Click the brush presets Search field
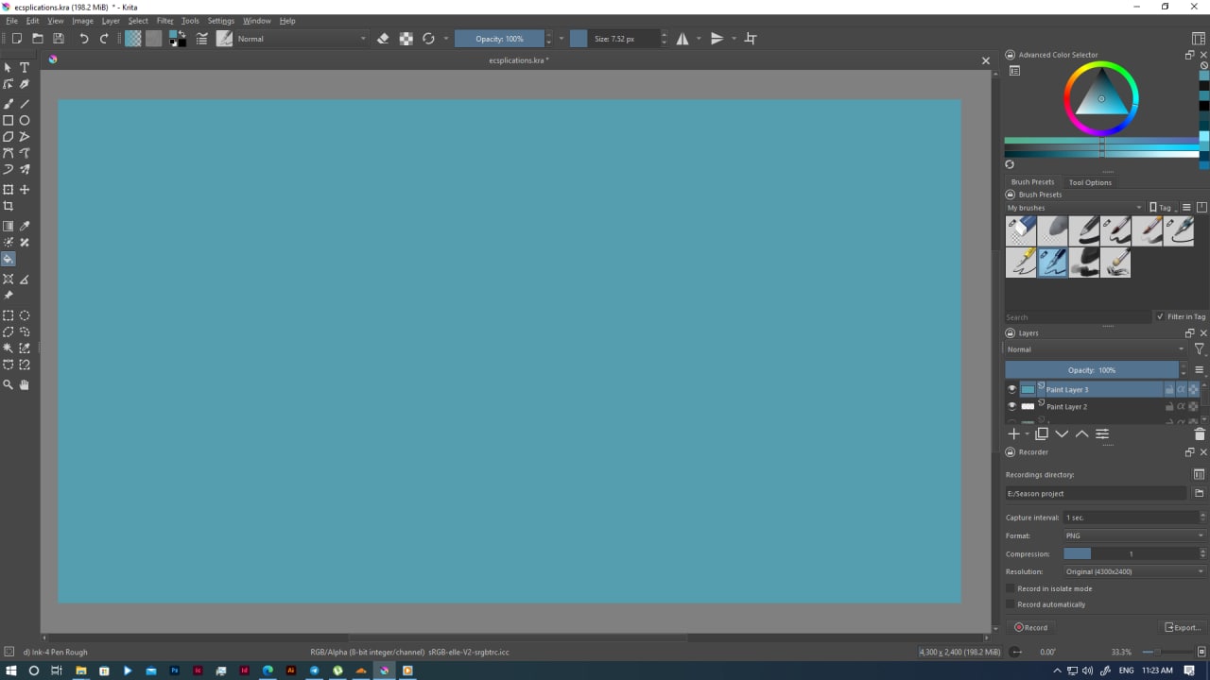This screenshot has height=680, width=1210. (1078, 317)
